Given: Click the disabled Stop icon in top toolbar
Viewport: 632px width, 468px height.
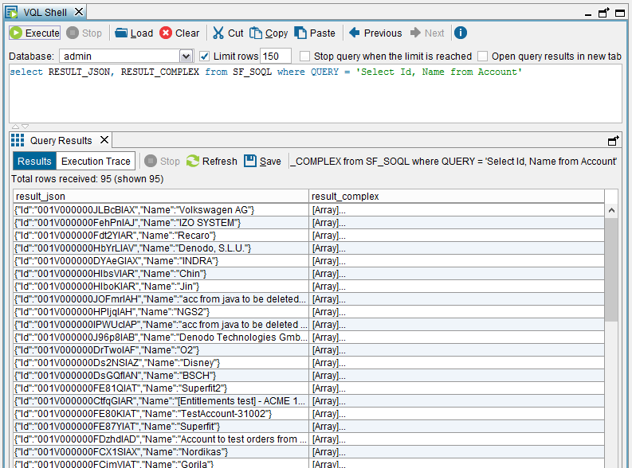Looking at the screenshot, I should 73,33.
